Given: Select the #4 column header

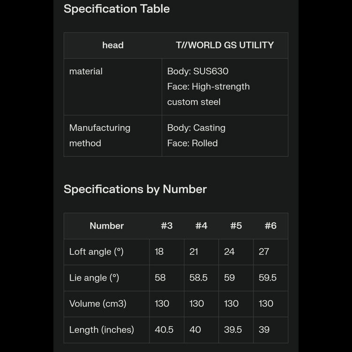Looking at the screenshot, I should 201,226.
